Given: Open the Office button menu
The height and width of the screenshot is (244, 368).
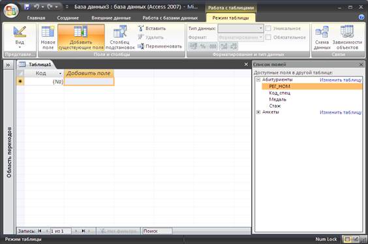Looking at the screenshot, I should click(x=11, y=10).
